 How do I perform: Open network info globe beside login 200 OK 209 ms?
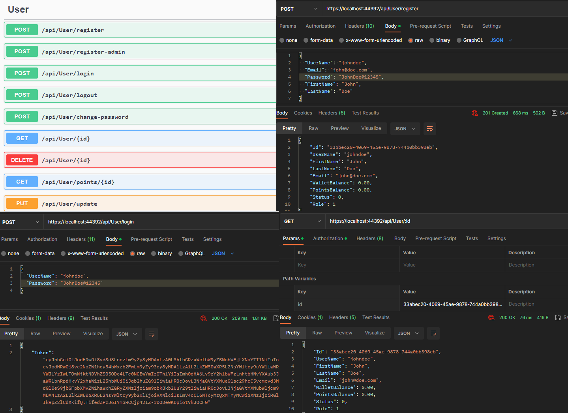pyautogui.click(x=204, y=318)
